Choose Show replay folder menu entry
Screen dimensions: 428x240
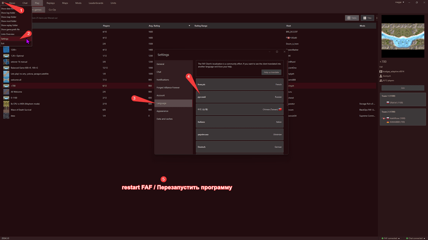(x=16, y=26)
